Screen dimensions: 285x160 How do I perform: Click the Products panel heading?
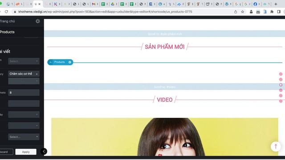click(7, 32)
